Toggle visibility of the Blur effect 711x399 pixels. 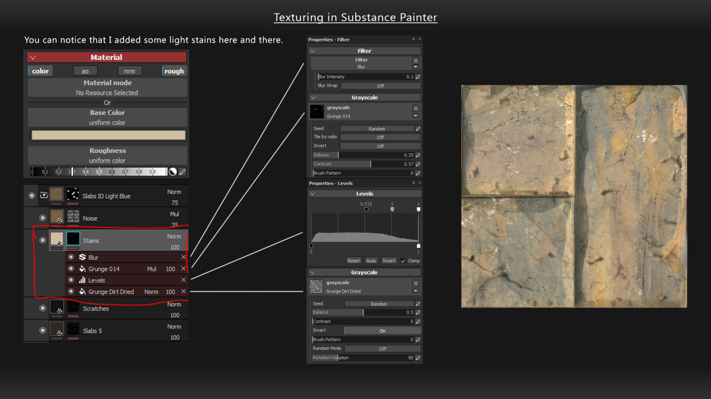[x=71, y=257]
